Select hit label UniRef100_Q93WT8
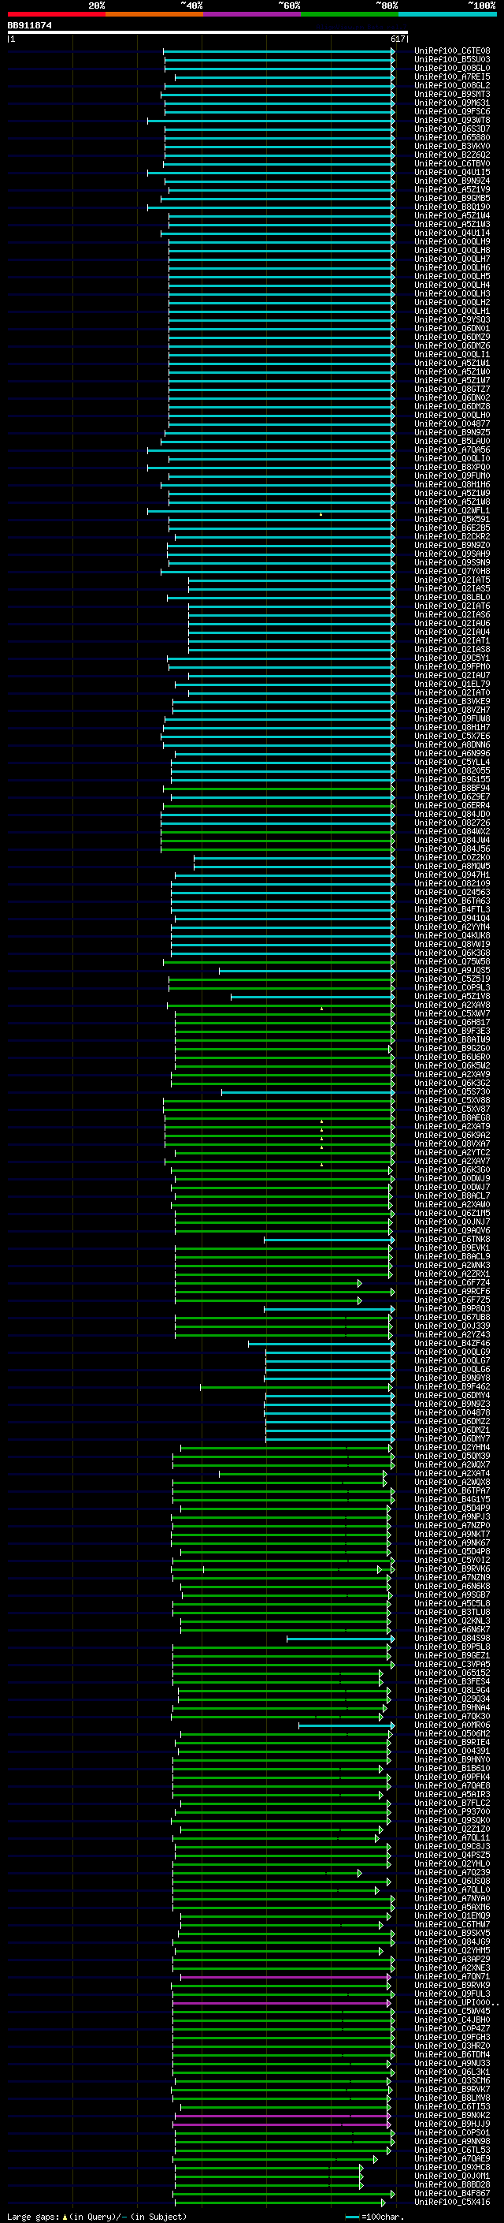Viewport: 504px width, 2223px height. pos(452,120)
